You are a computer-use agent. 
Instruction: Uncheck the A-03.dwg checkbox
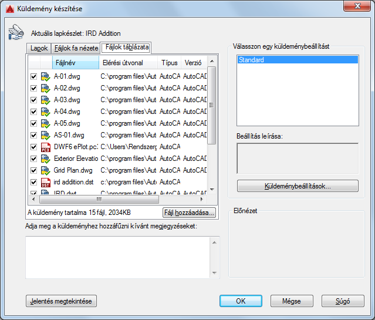point(33,100)
